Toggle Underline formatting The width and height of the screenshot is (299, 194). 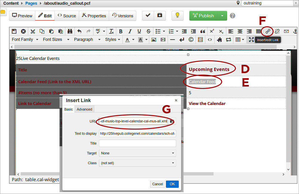click(x=139, y=31)
